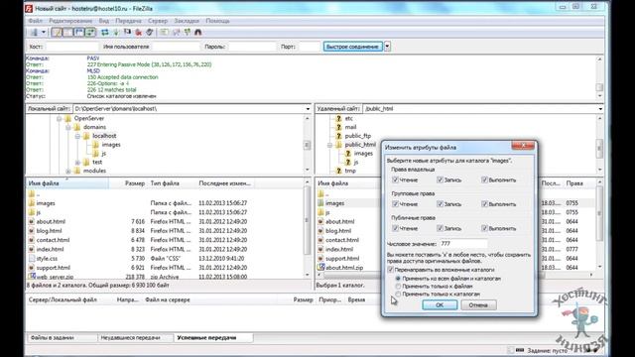The height and width of the screenshot is (357, 635).
Task: Click the disconnect from server icon
Action: tap(139, 33)
